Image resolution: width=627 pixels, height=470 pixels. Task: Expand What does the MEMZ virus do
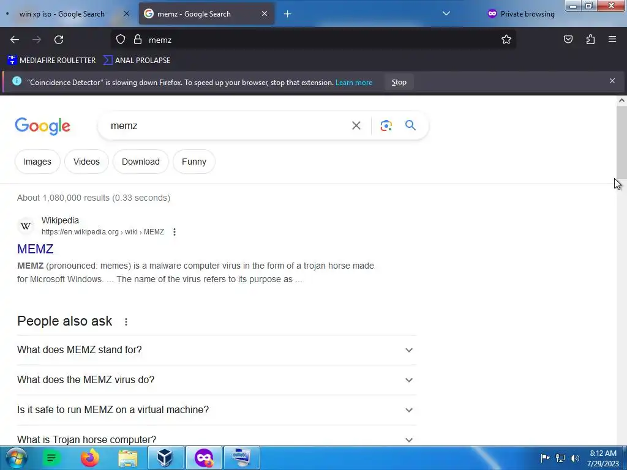[216, 379]
